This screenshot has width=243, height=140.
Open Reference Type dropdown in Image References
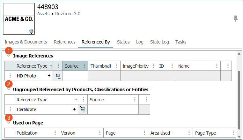pyautogui.click(x=51, y=66)
